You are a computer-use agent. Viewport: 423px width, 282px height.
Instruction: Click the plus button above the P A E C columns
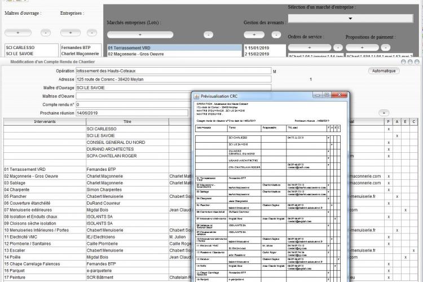tap(384, 113)
